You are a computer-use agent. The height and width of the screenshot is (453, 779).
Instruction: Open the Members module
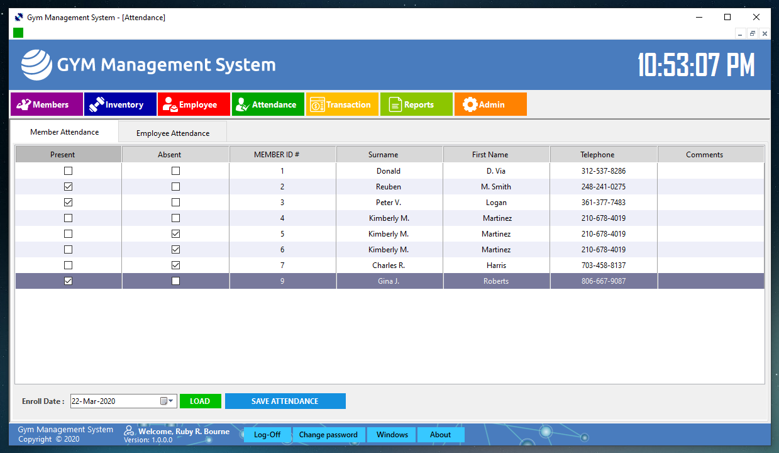(47, 105)
